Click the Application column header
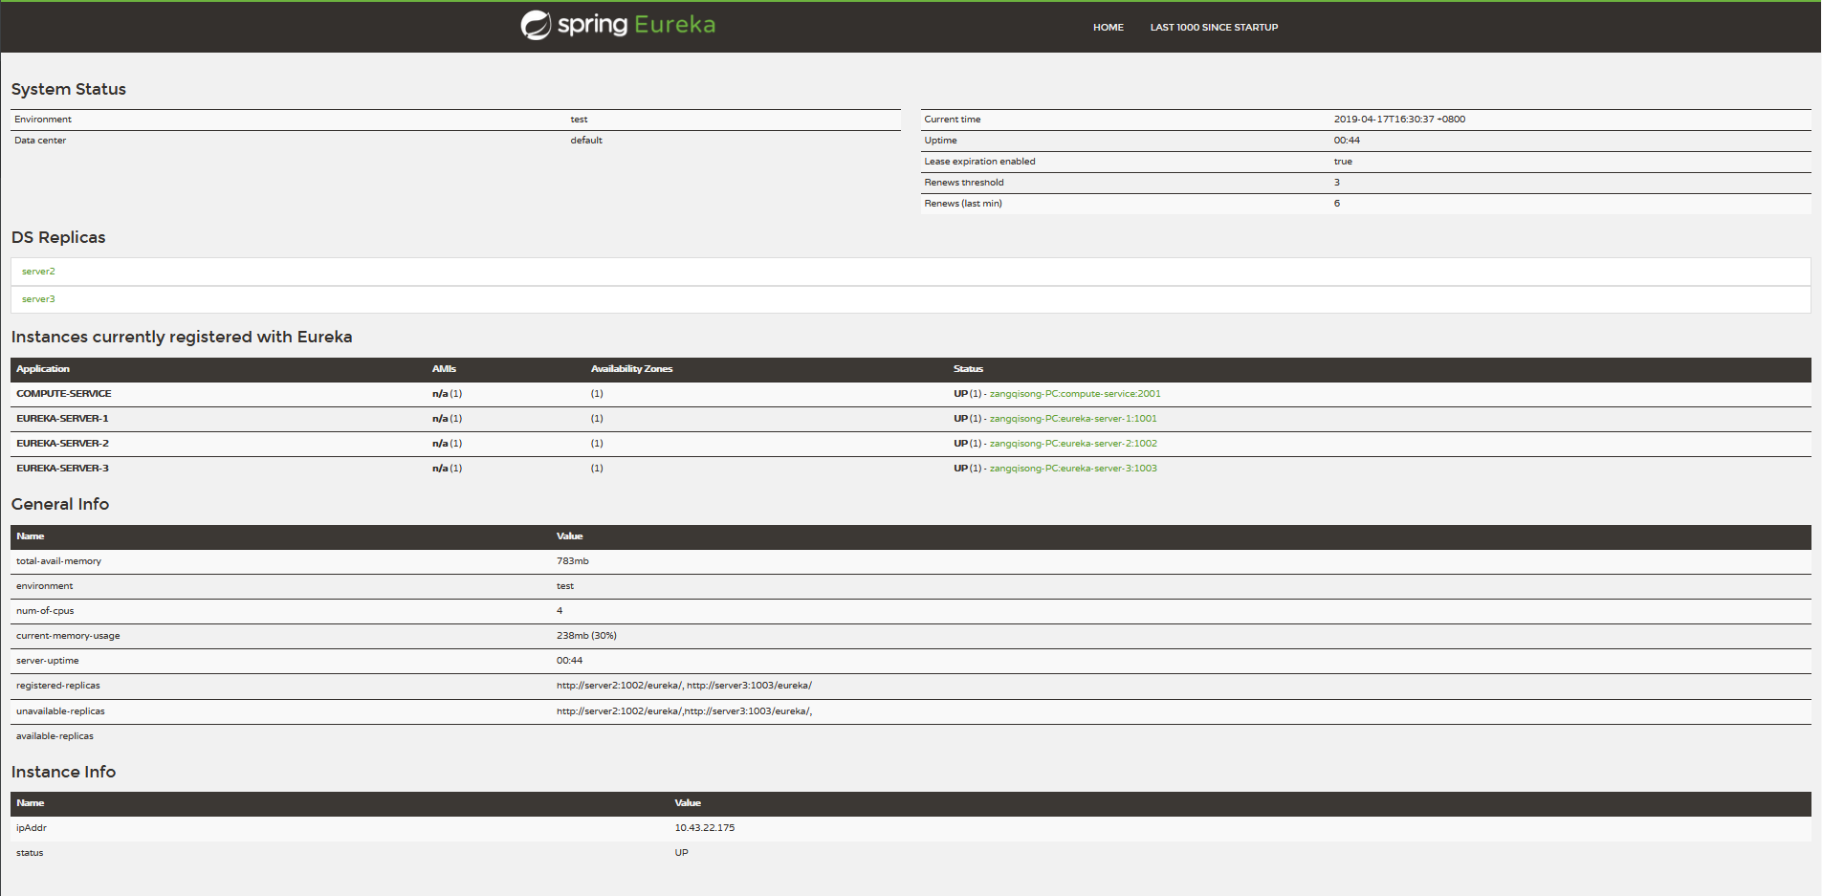 pos(43,369)
